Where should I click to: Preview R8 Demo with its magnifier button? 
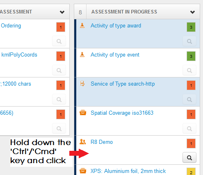click(189, 157)
